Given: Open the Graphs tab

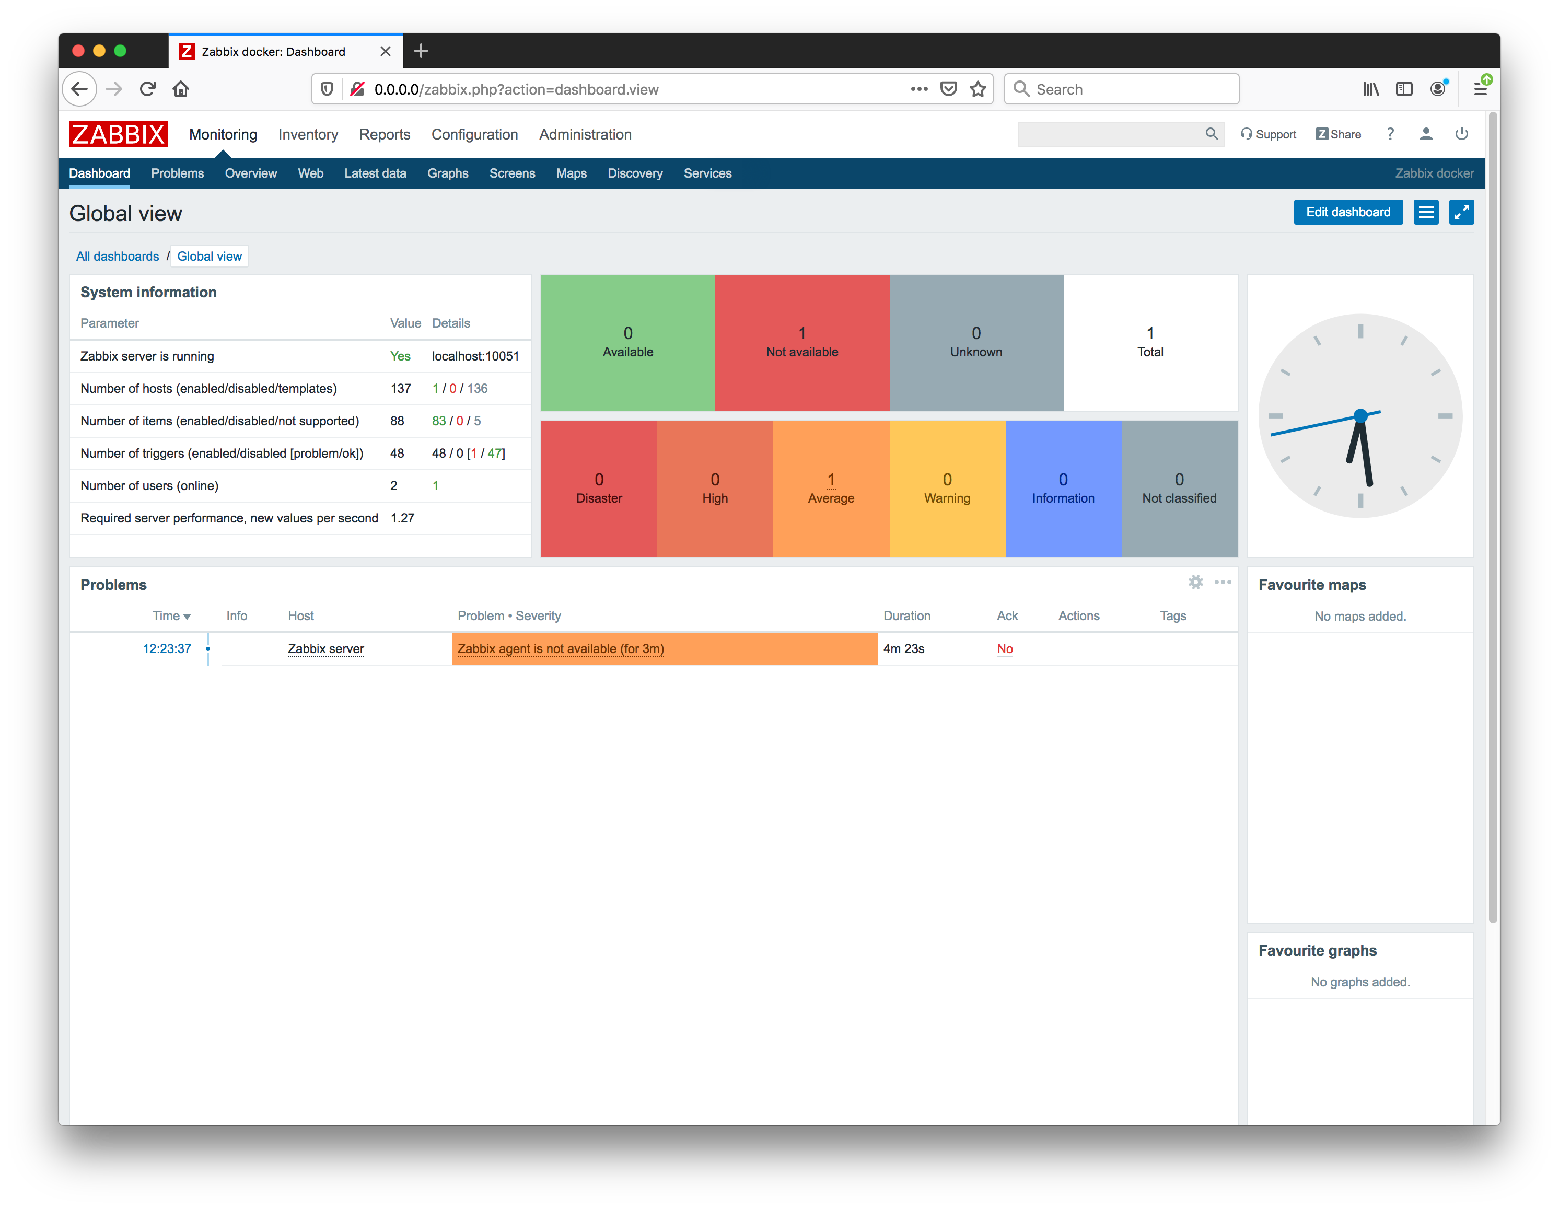Looking at the screenshot, I should click(x=448, y=173).
